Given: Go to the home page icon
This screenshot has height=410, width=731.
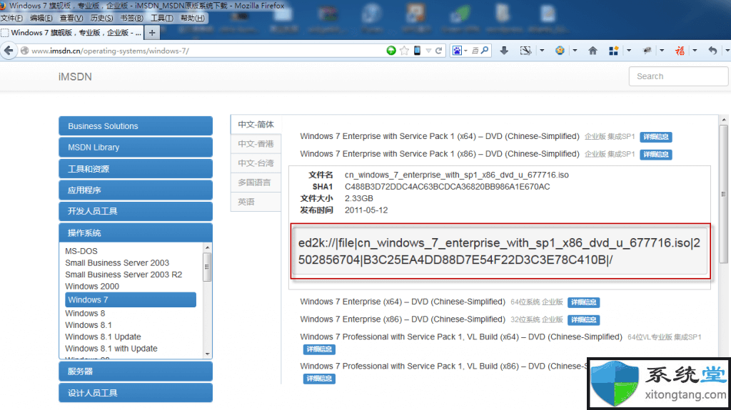Looking at the screenshot, I should point(593,51).
